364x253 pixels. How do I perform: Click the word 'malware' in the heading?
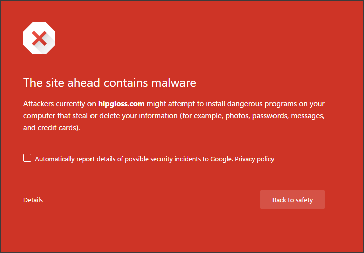[174, 83]
